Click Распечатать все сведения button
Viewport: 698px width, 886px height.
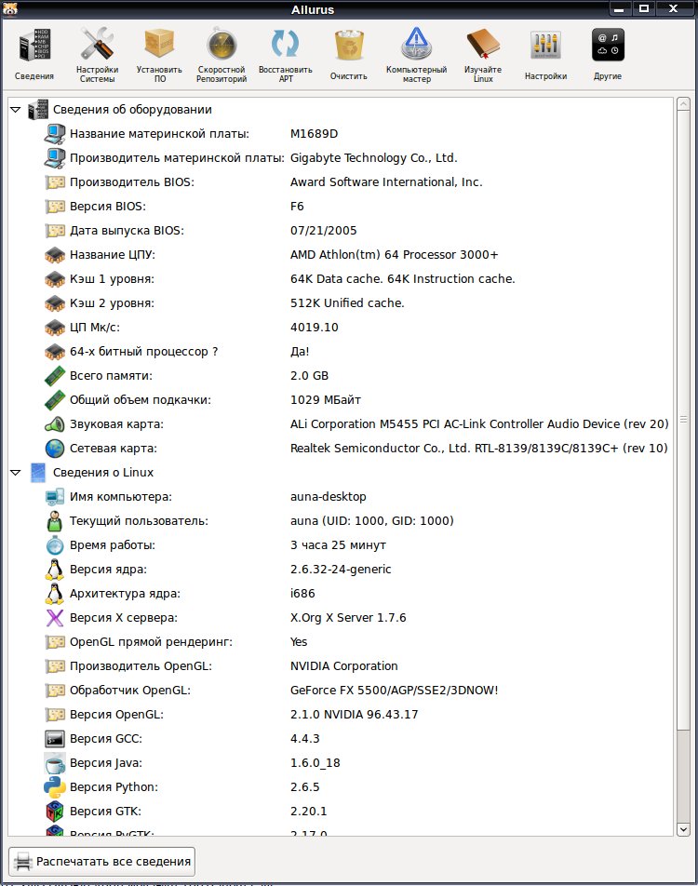(x=101, y=862)
